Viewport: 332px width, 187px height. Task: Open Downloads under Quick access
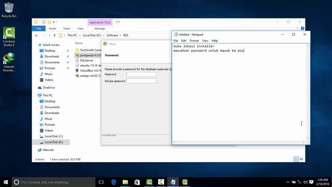(52, 57)
